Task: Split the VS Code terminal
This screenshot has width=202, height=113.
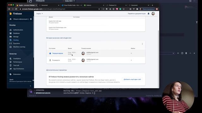Action: tap(182, 53)
